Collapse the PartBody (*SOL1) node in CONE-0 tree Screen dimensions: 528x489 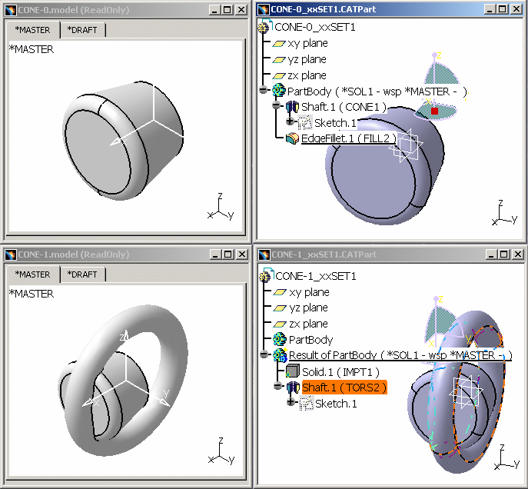click(264, 91)
